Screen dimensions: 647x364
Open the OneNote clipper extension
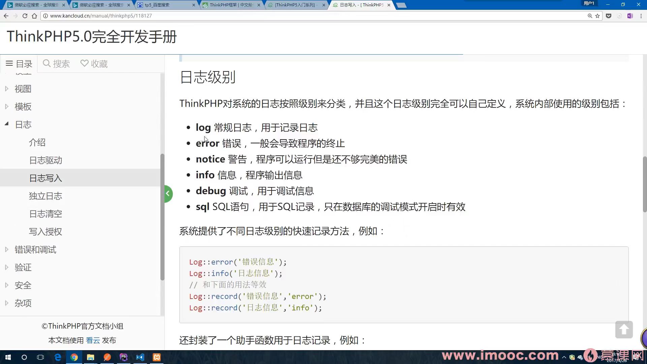[630, 16]
